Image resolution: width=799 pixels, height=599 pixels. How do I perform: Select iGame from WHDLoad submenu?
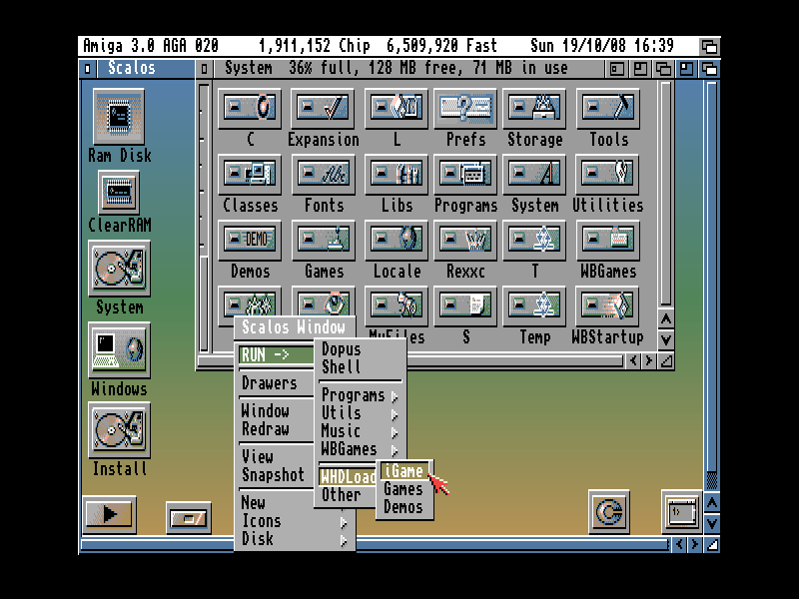coord(404,471)
